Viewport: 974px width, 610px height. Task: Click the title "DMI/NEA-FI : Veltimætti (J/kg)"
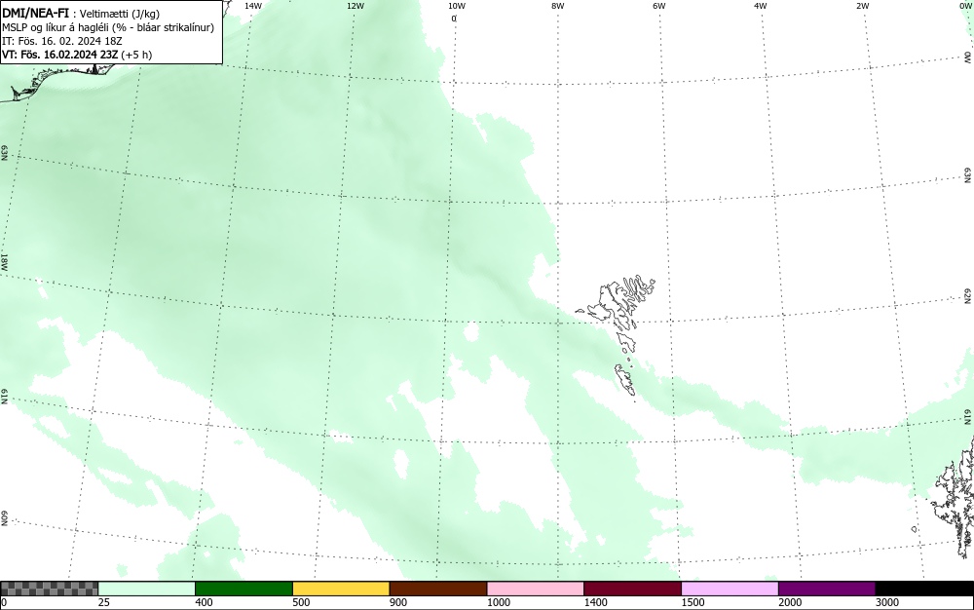click(81, 13)
